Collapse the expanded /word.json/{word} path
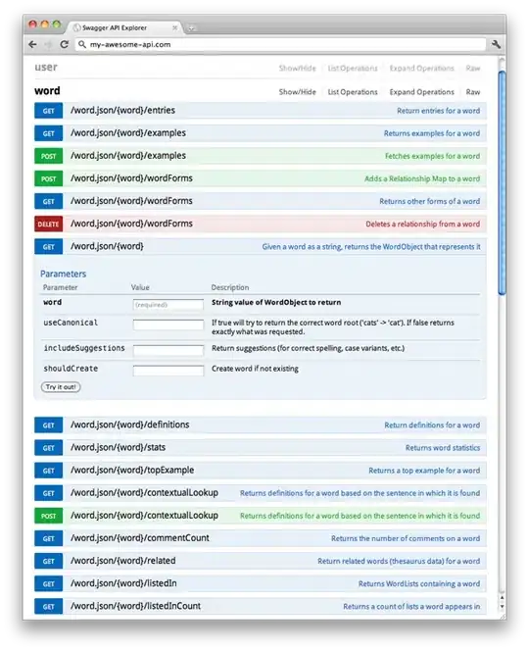This screenshot has height=651, width=529. tap(107, 246)
